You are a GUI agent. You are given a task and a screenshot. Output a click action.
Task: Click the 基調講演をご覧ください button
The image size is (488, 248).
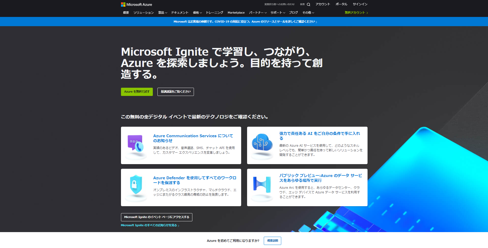tap(176, 92)
